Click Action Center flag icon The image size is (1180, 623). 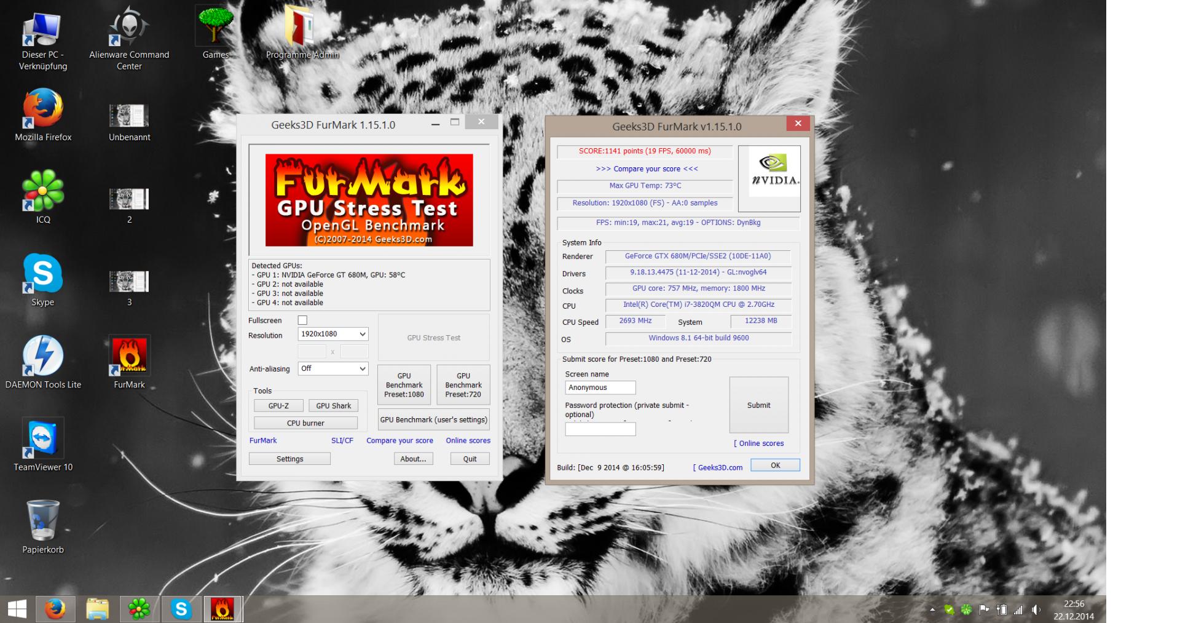(x=984, y=610)
